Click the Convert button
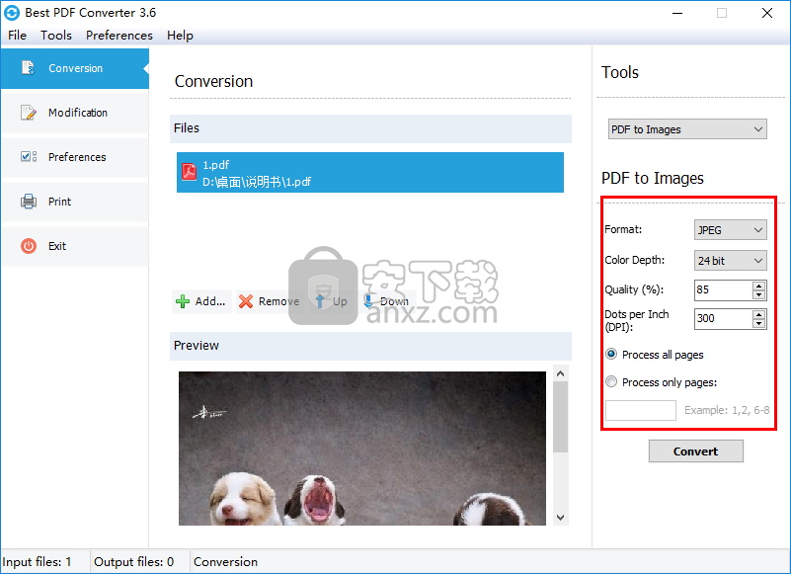The height and width of the screenshot is (574, 791). coord(695,451)
